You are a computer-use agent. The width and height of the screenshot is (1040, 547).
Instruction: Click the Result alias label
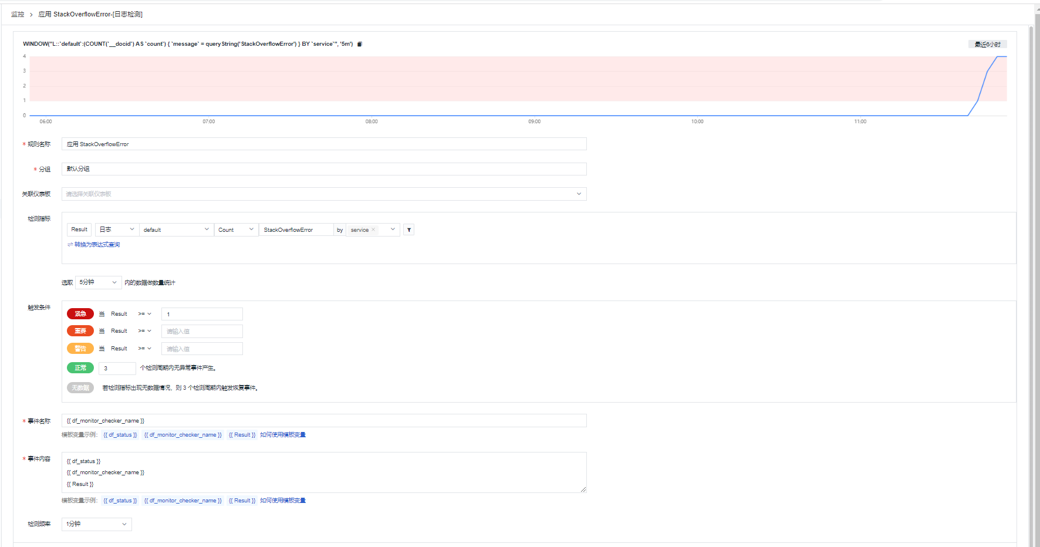(79, 229)
